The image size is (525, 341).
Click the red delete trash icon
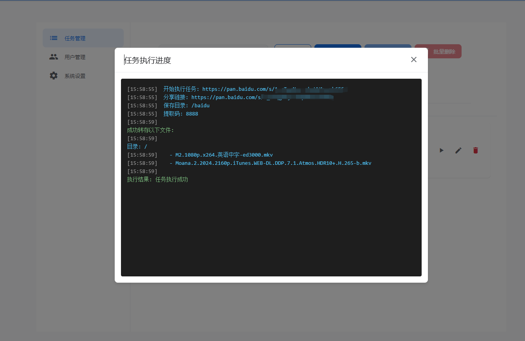click(x=476, y=150)
